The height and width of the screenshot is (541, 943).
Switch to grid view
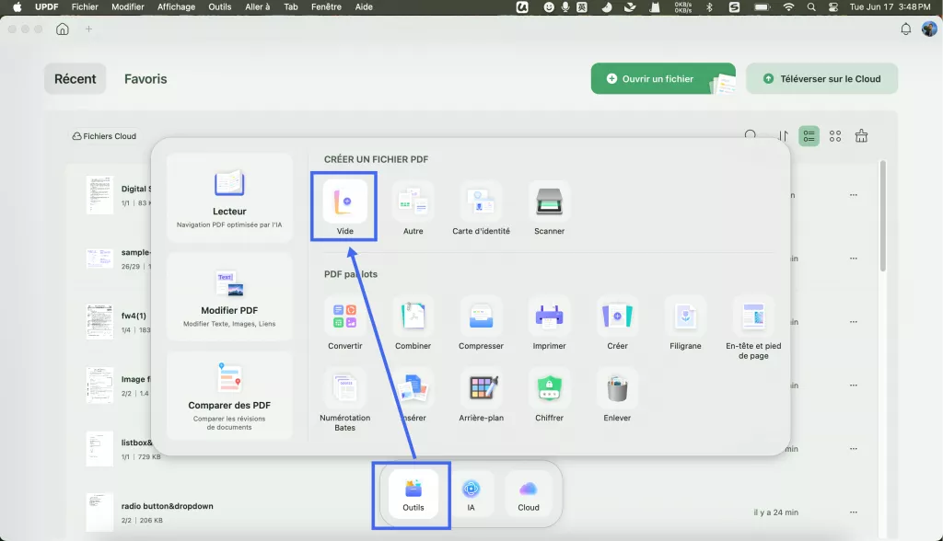[x=835, y=136]
